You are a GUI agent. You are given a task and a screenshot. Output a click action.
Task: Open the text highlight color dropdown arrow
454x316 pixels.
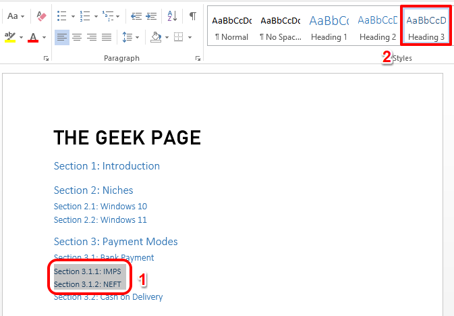coord(21,37)
